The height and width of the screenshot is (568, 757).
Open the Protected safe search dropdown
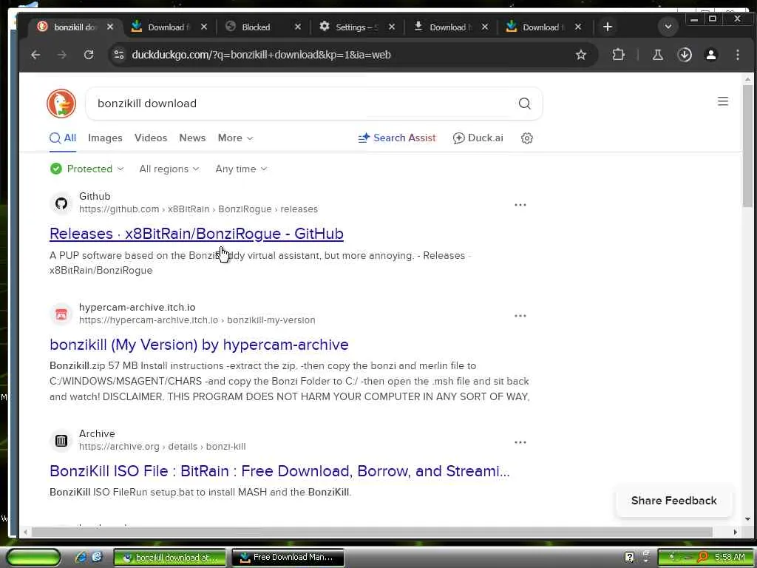click(87, 169)
